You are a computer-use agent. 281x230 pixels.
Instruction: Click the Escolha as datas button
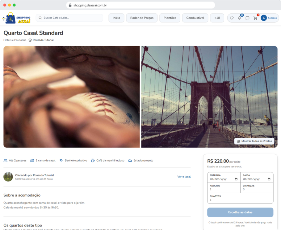pyautogui.click(x=240, y=212)
